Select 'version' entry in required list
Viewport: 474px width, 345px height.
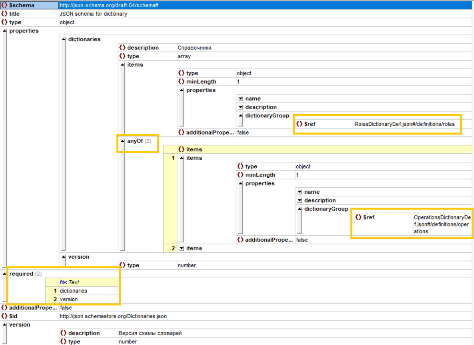(69, 299)
